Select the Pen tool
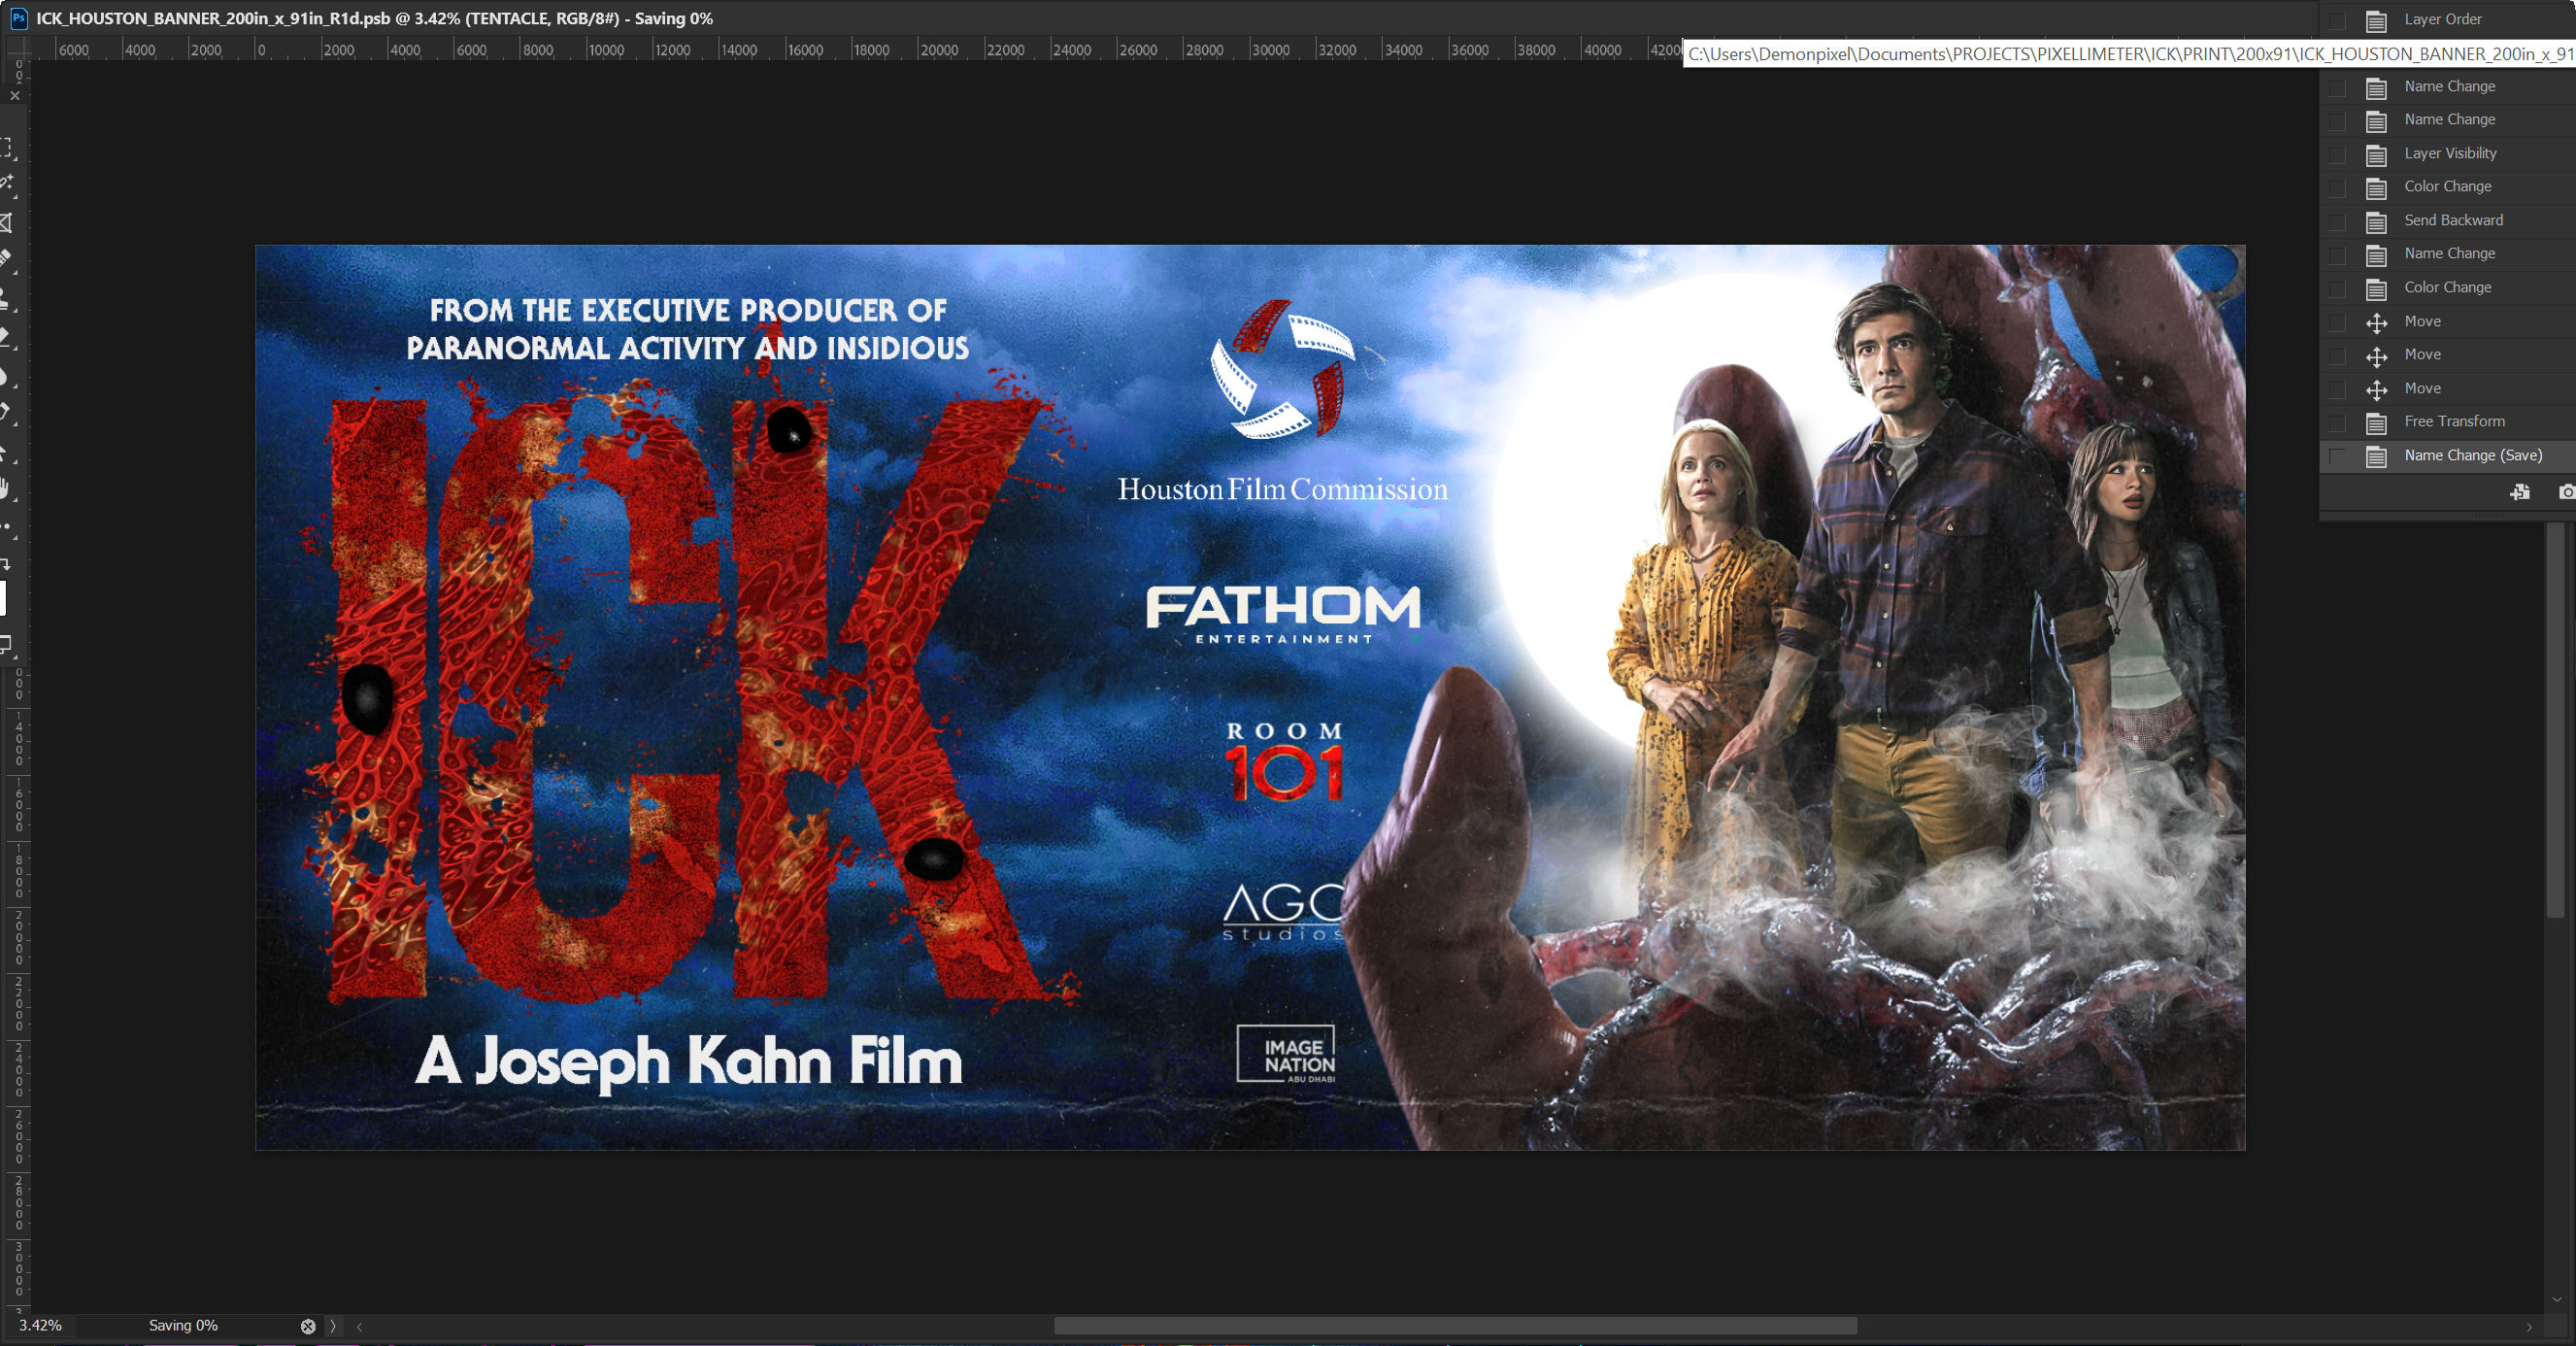The height and width of the screenshot is (1346, 2576). point(6,412)
